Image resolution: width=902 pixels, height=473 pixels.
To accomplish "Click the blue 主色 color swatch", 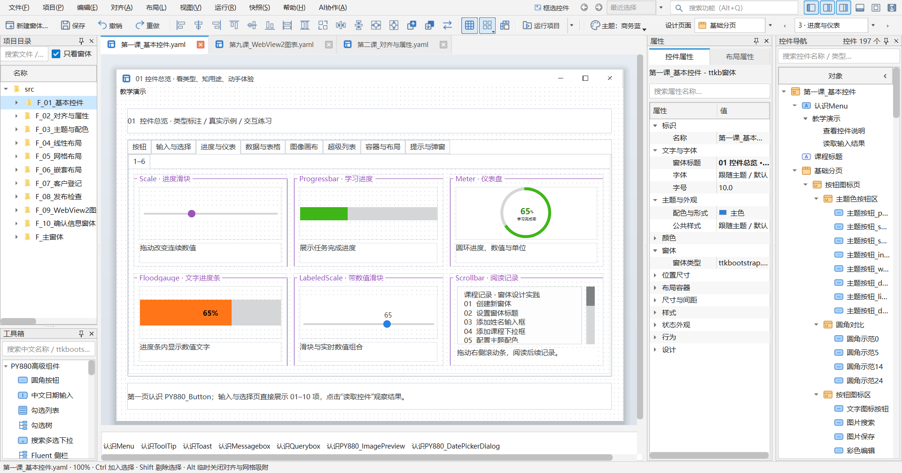I will pos(723,213).
